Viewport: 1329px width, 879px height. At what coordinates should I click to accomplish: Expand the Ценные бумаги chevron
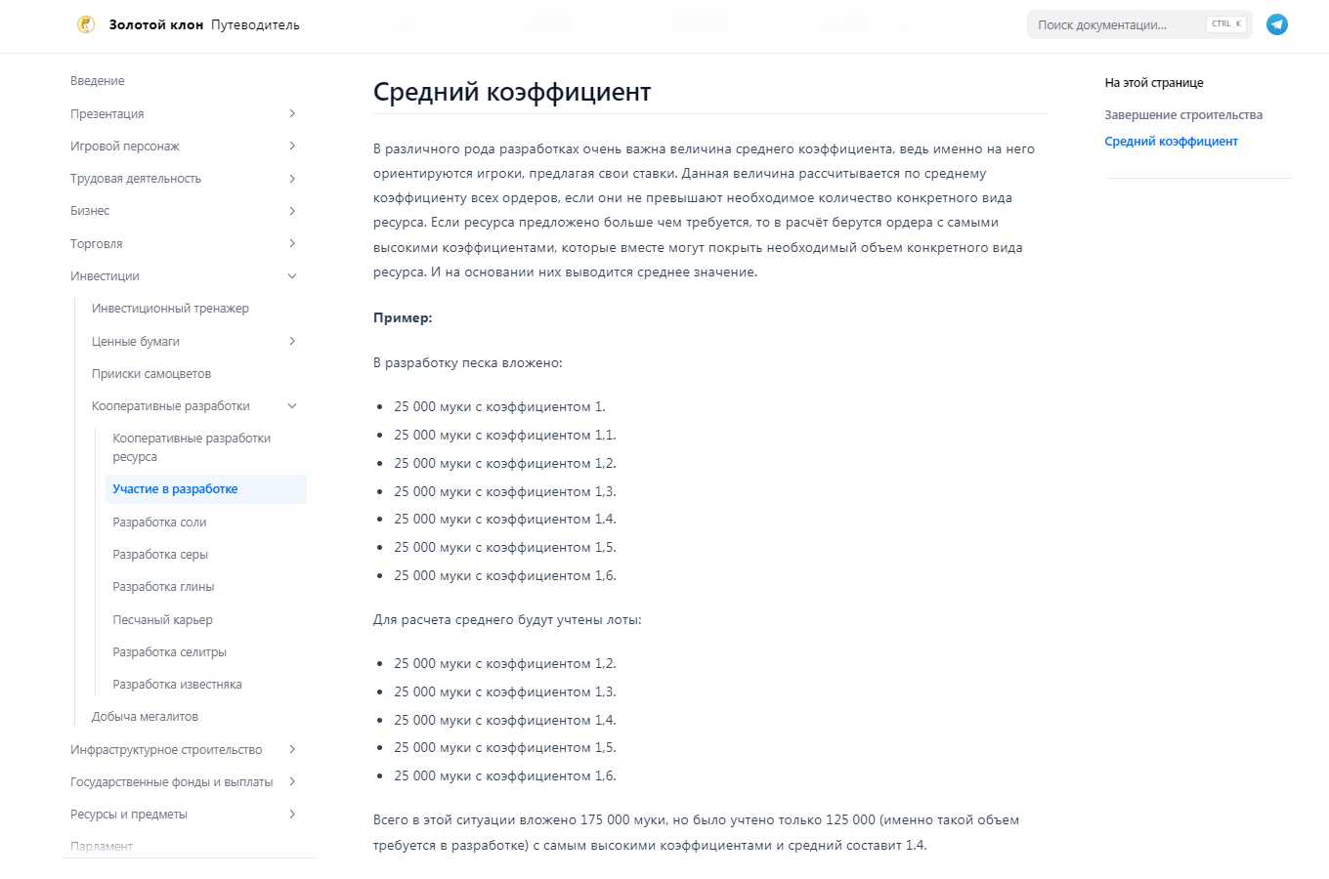tap(292, 341)
